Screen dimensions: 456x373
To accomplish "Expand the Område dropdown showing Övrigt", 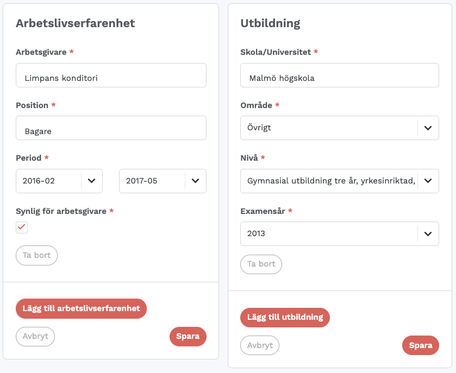I will tap(339, 128).
